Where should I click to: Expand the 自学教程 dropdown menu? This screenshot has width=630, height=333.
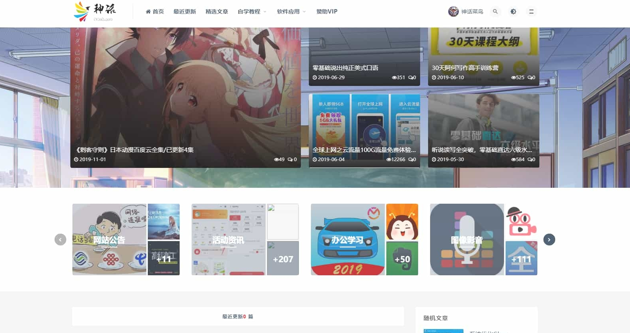[x=252, y=12]
